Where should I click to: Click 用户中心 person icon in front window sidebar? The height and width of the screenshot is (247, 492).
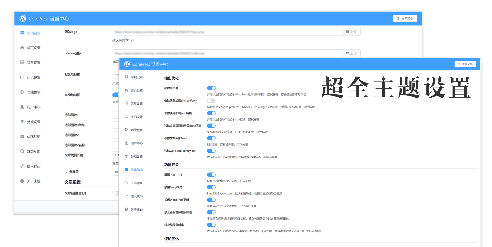[126, 143]
